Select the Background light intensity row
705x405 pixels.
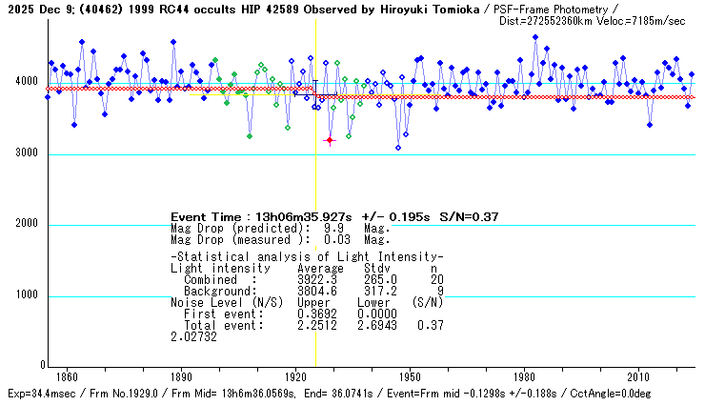306,290
